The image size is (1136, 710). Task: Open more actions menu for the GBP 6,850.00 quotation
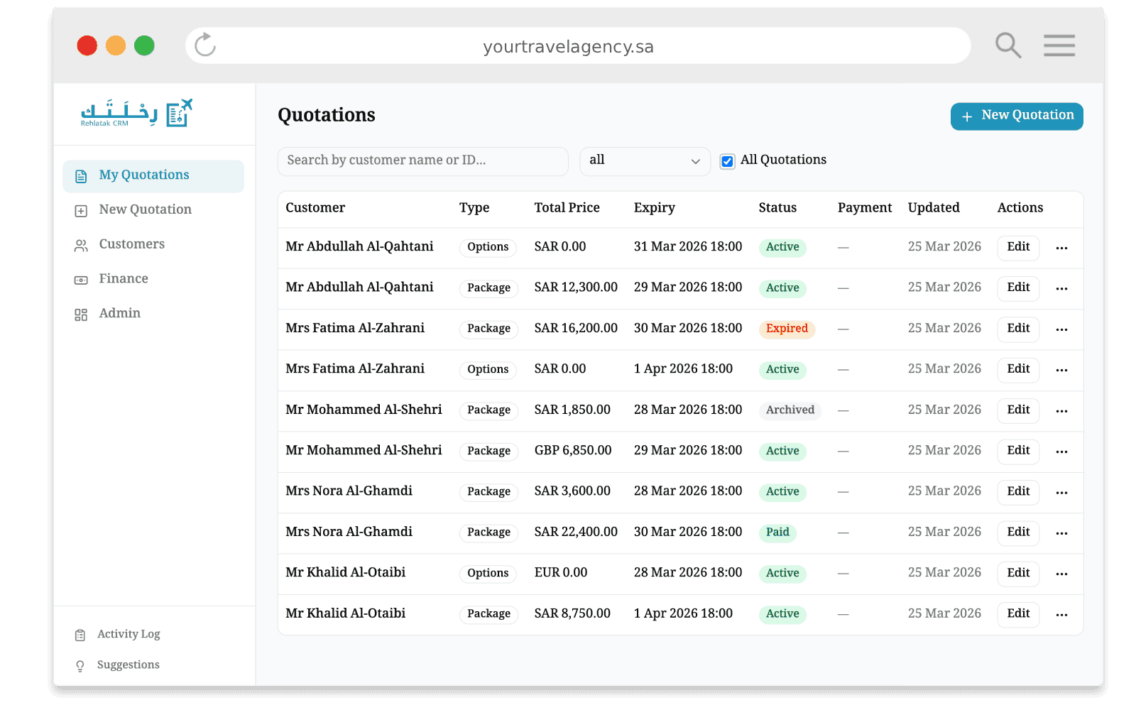tap(1061, 452)
